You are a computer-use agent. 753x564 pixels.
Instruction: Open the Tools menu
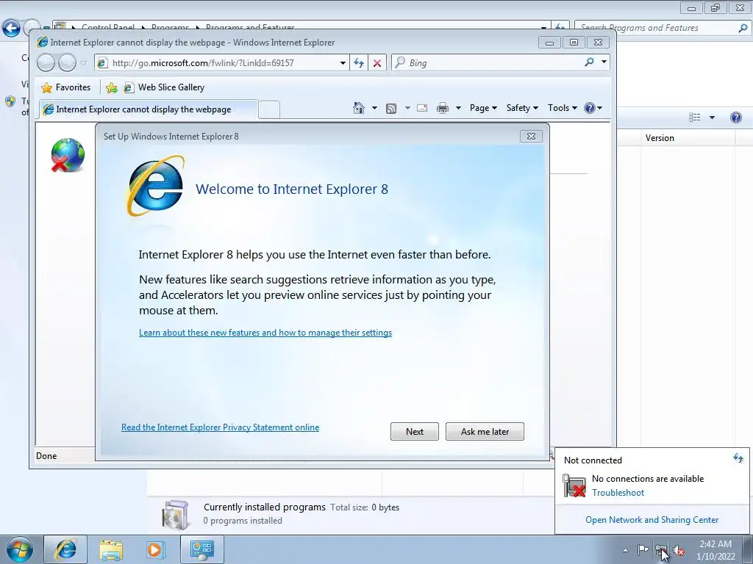pyautogui.click(x=563, y=108)
